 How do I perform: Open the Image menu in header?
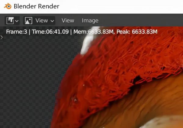tap(90, 21)
